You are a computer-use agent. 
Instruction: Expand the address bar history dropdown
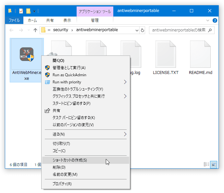(137, 30)
